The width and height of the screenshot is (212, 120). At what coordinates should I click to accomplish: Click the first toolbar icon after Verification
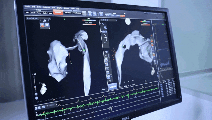click(x=84, y=13)
